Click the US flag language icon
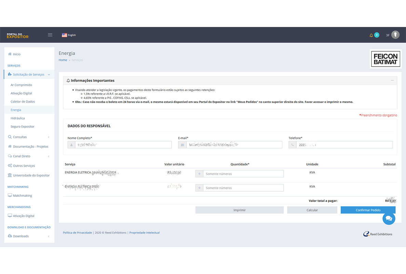406x274 pixels. [x=64, y=35]
